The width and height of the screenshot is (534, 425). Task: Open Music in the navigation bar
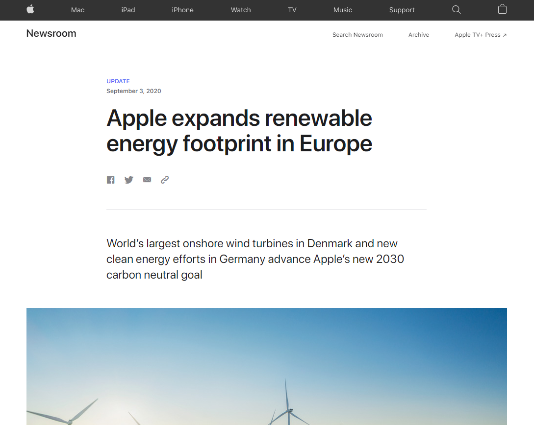click(x=343, y=10)
